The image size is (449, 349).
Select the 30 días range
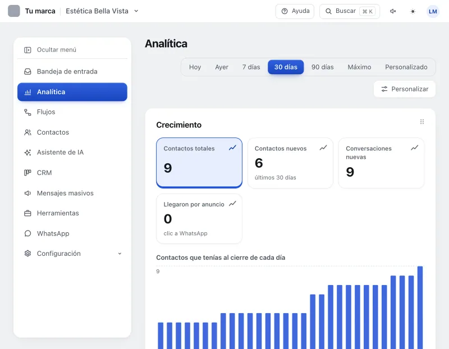[x=286, y=67]
